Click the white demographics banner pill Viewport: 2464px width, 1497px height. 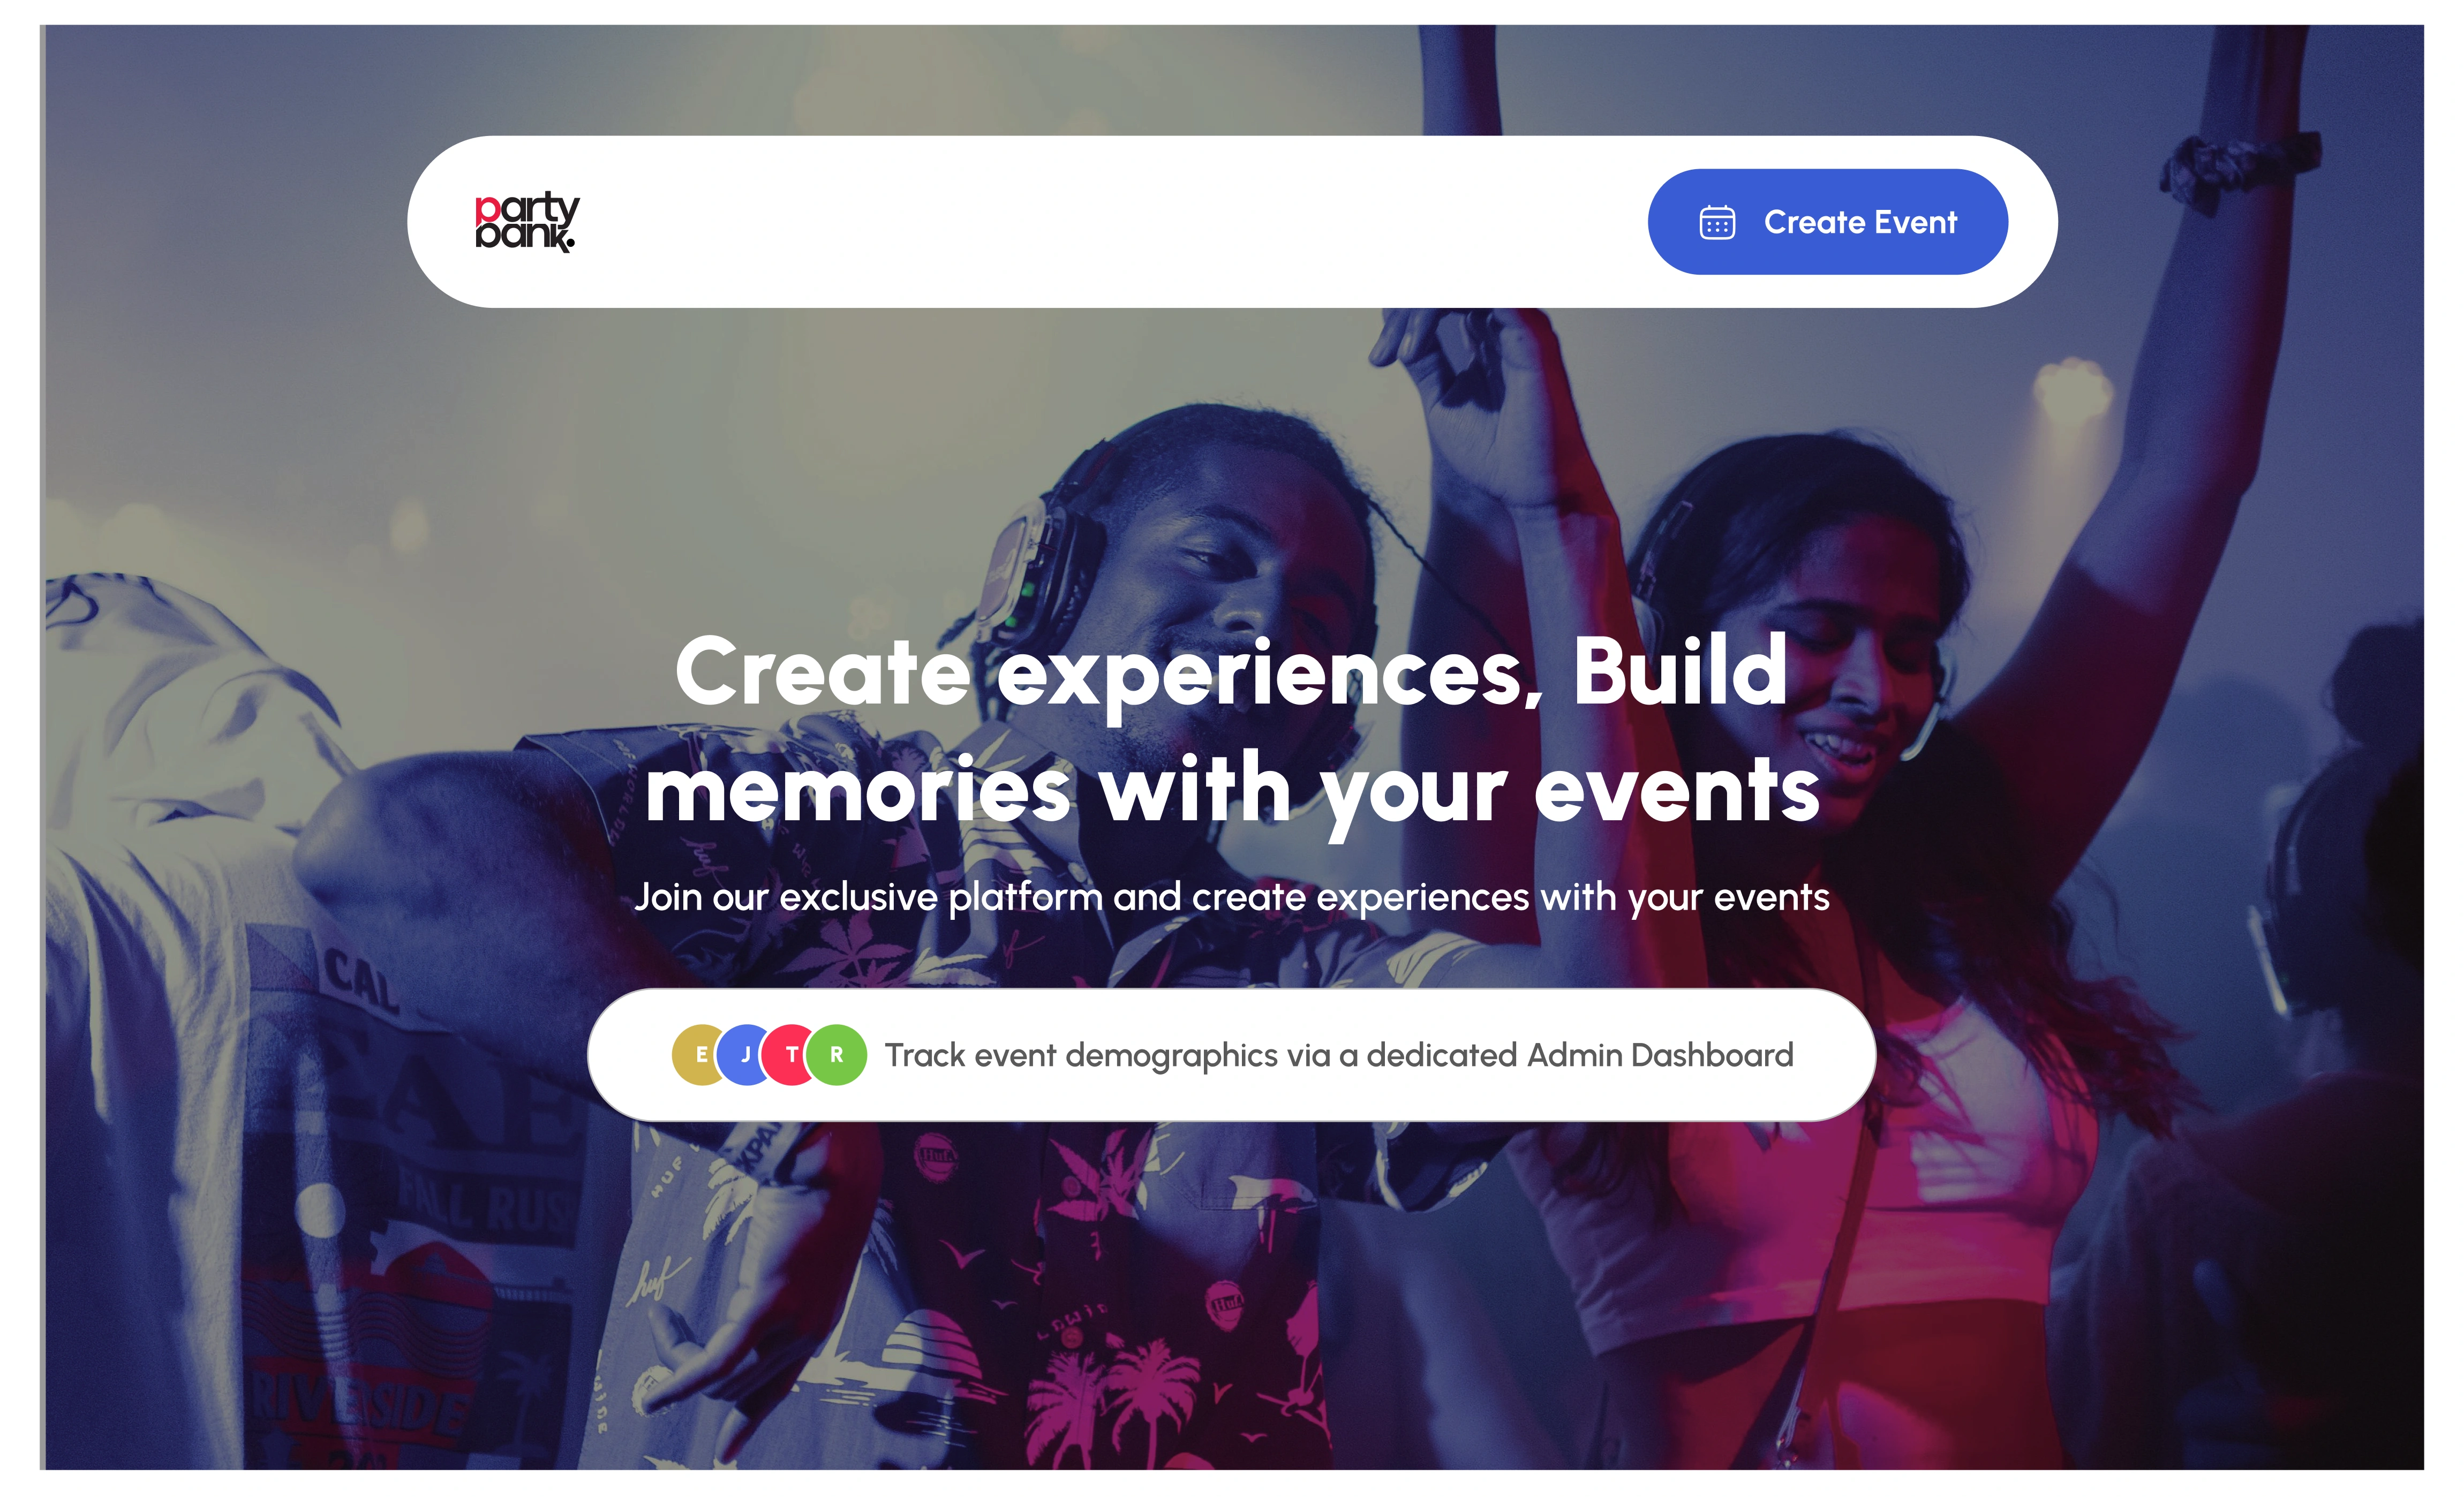click(1231, 1055)
